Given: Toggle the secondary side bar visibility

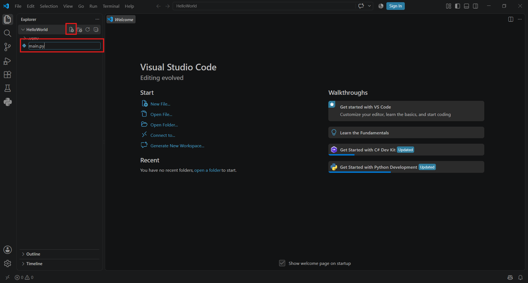Looking at the screenshot, I should tap(475, 6).
